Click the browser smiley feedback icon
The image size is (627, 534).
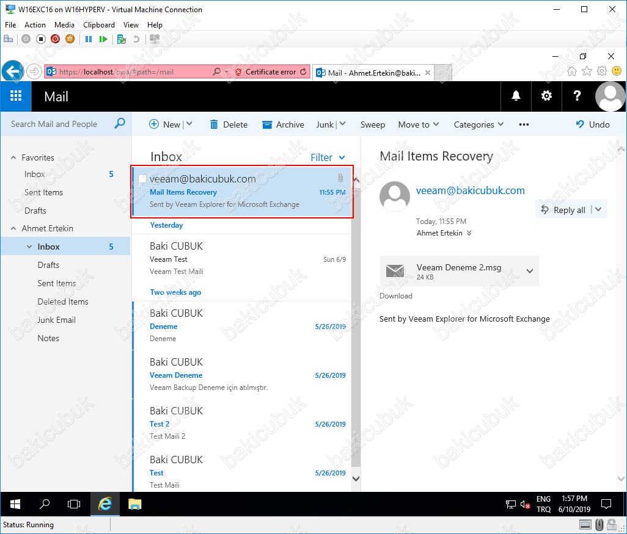click(x=617, y=71)
